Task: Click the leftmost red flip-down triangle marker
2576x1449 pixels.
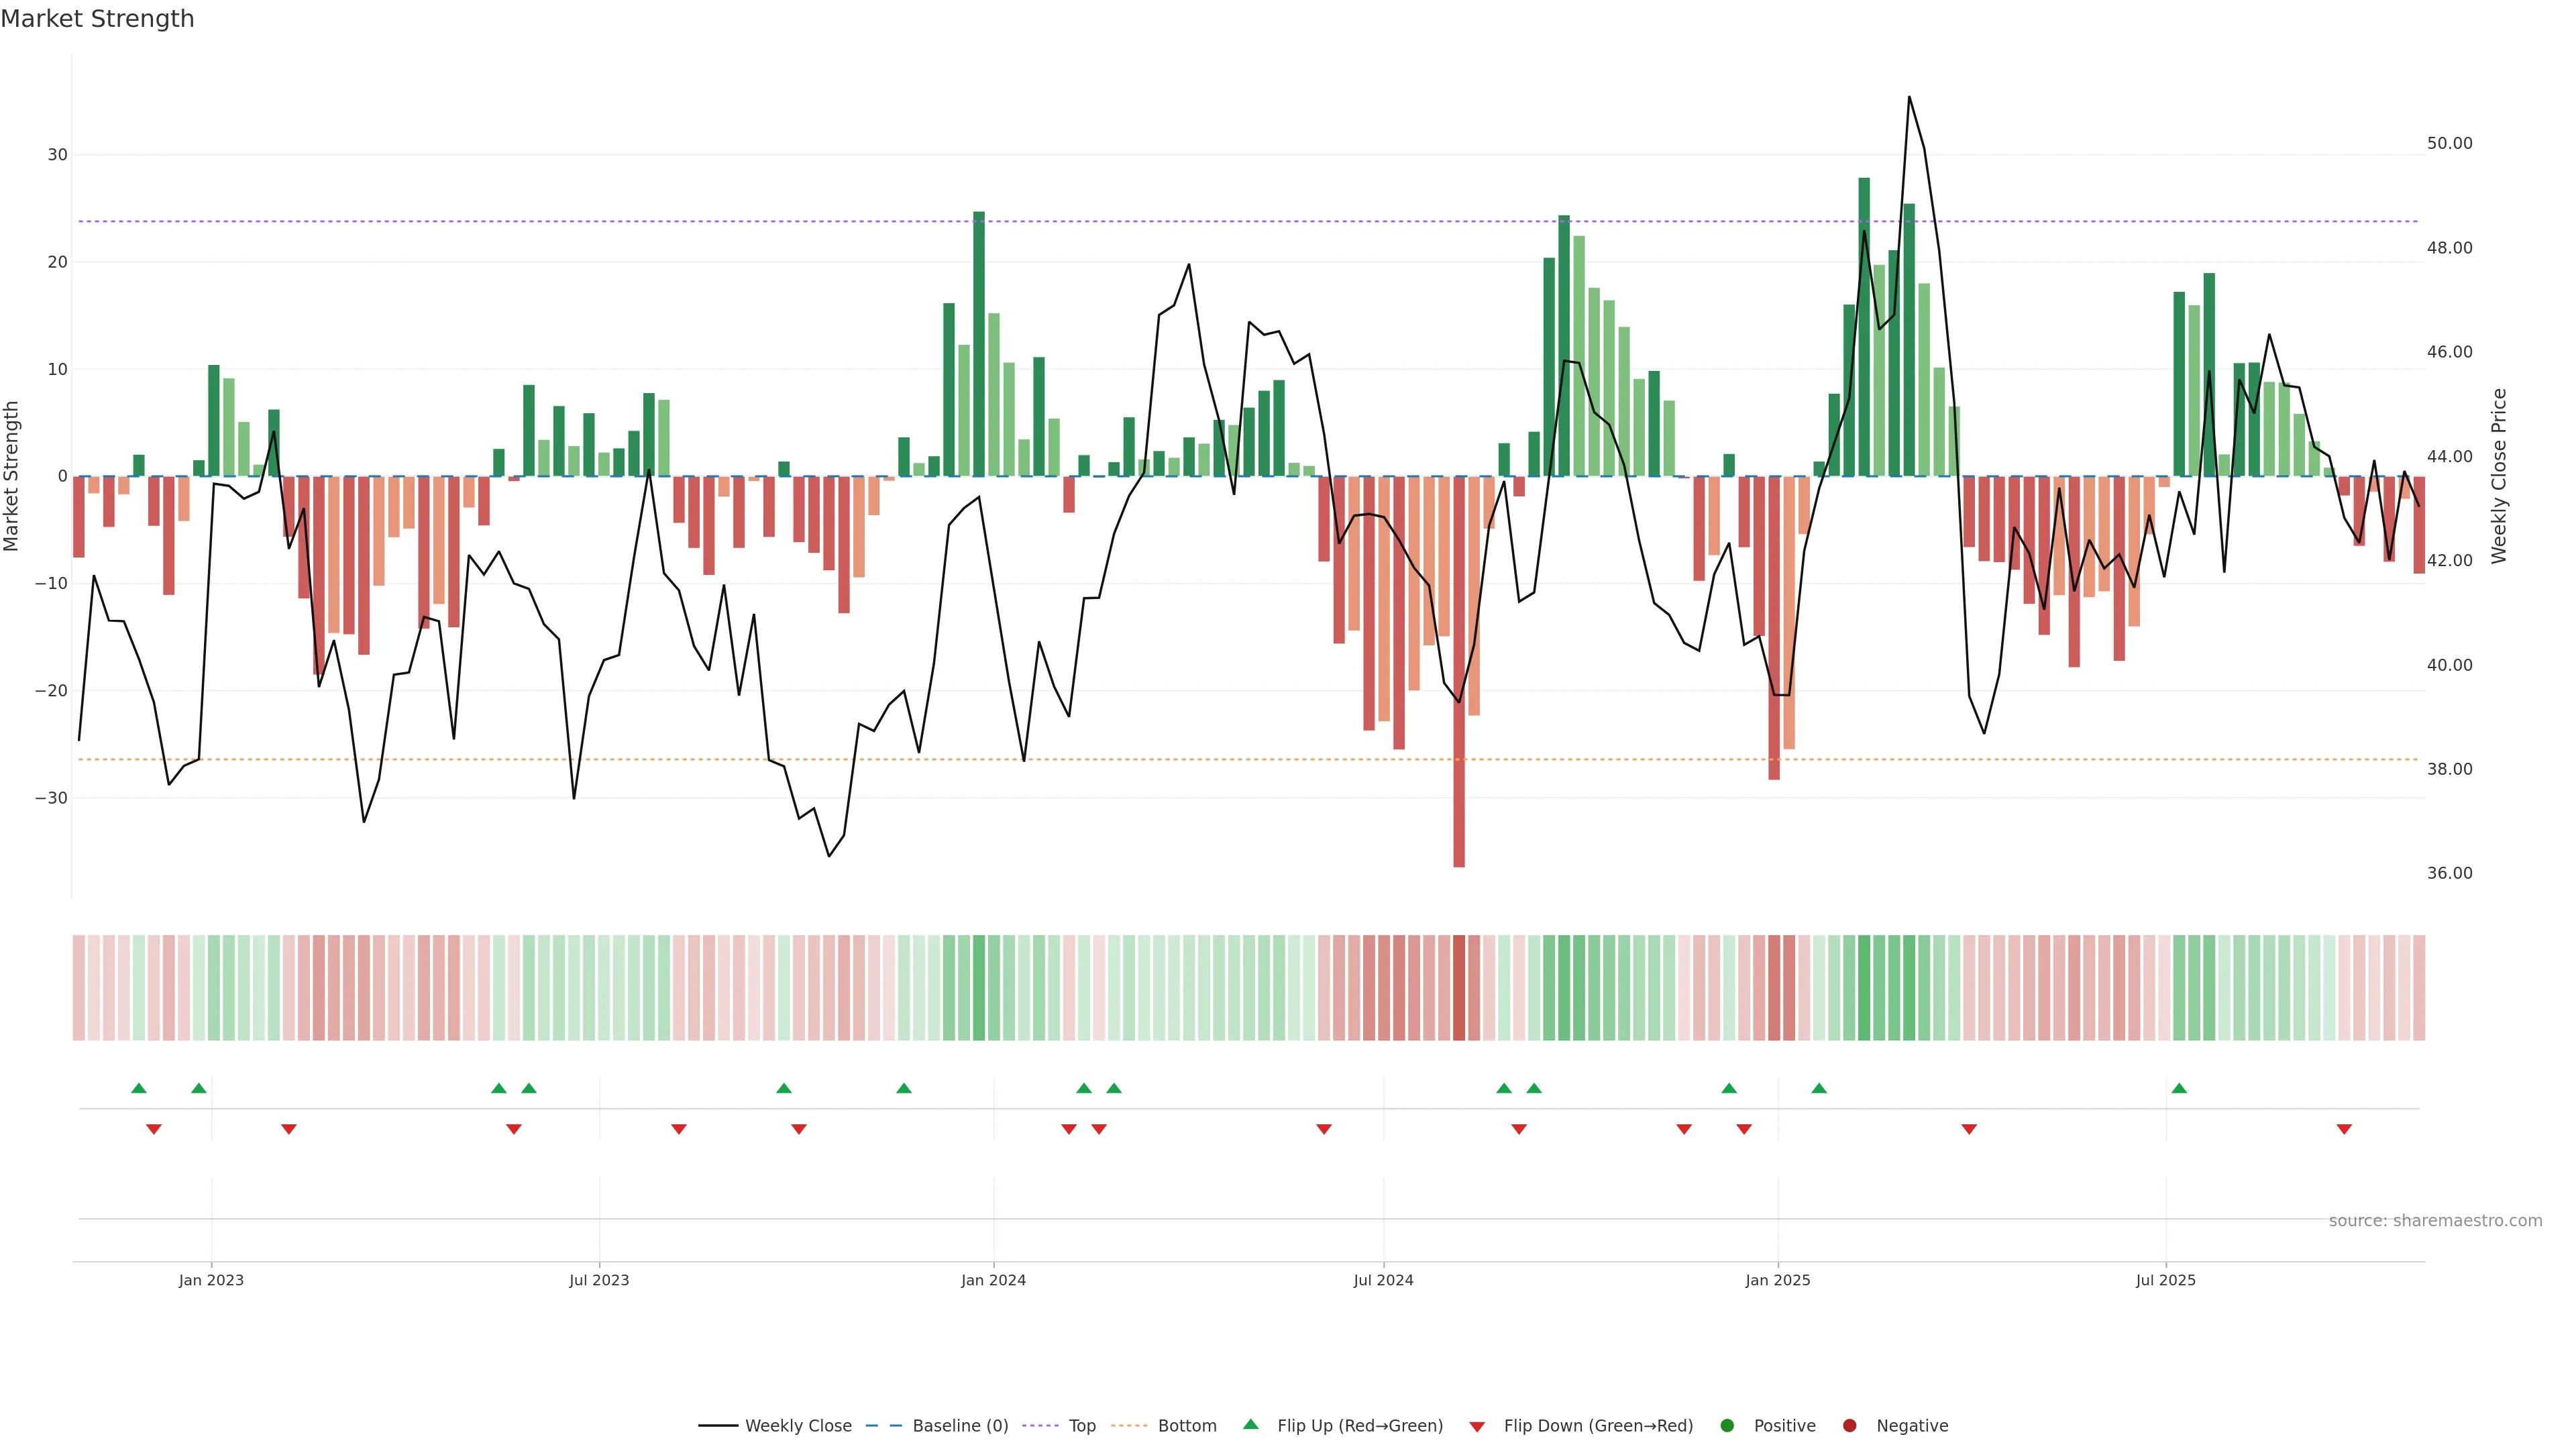Action: point(154,1129)
